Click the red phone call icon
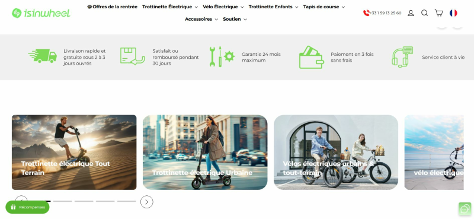The image size is (474, 219). click(x=366, y=12)
